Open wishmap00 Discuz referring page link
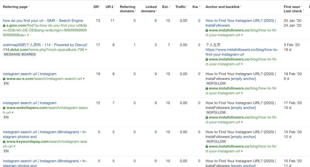The width and height of the screenshot is (310, 167). 45,45
